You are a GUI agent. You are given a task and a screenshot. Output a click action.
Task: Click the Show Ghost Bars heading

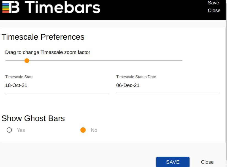[x=33, y=118]
